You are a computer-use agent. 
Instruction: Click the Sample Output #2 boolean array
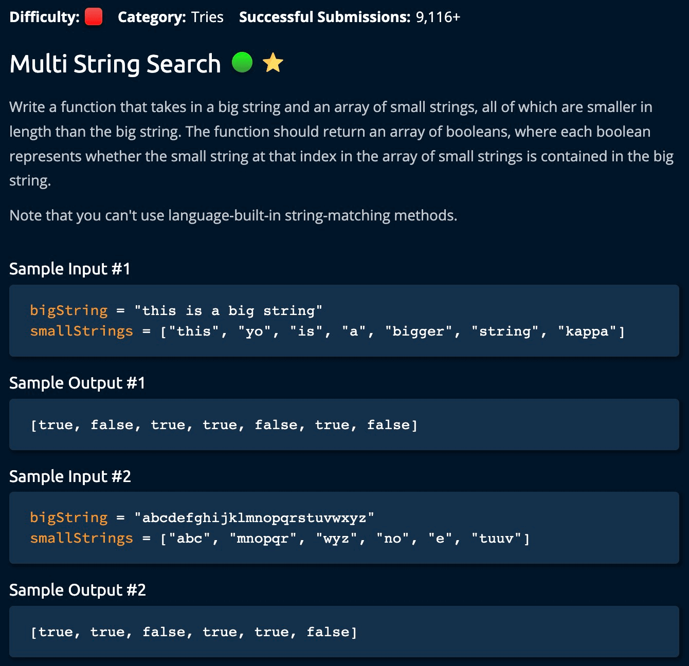pyautogui.click(x=194, y=632)
